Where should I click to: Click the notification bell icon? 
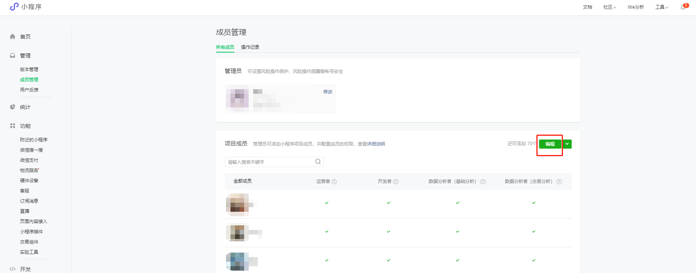(683, 7)
